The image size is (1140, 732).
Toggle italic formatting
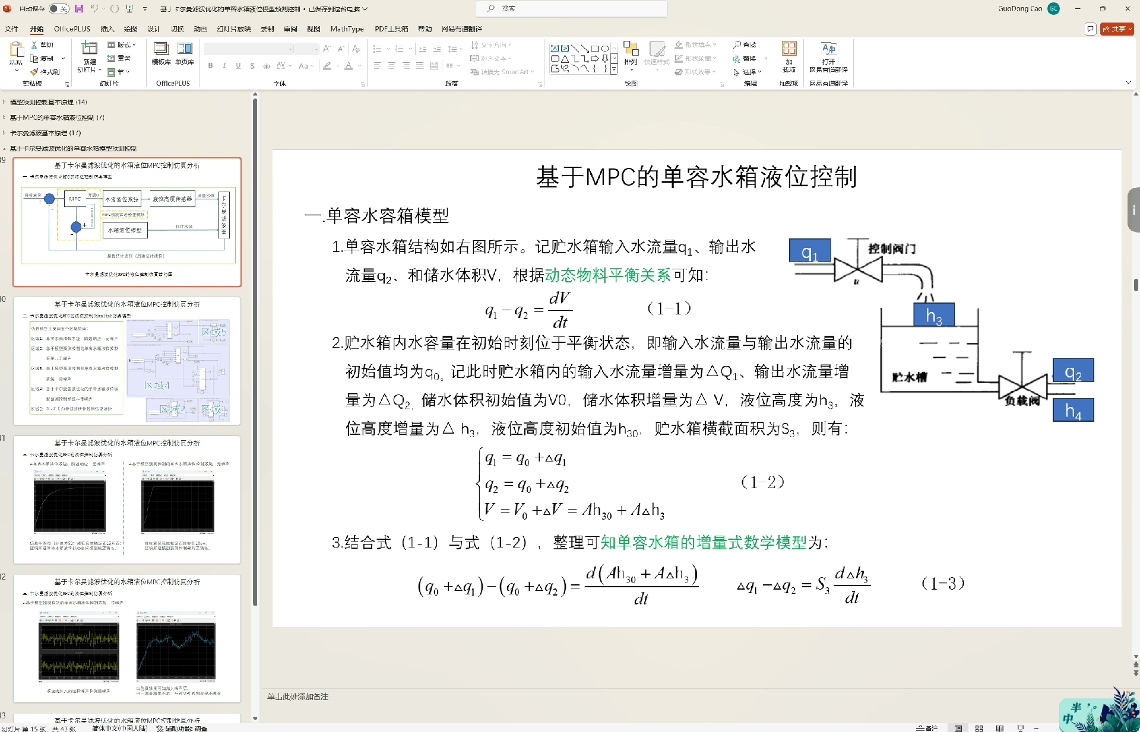224,66
